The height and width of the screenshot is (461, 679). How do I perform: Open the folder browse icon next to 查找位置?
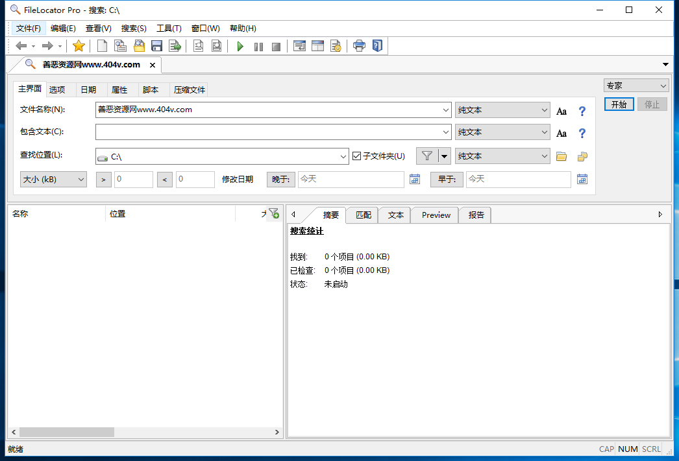tap(561, 156)
